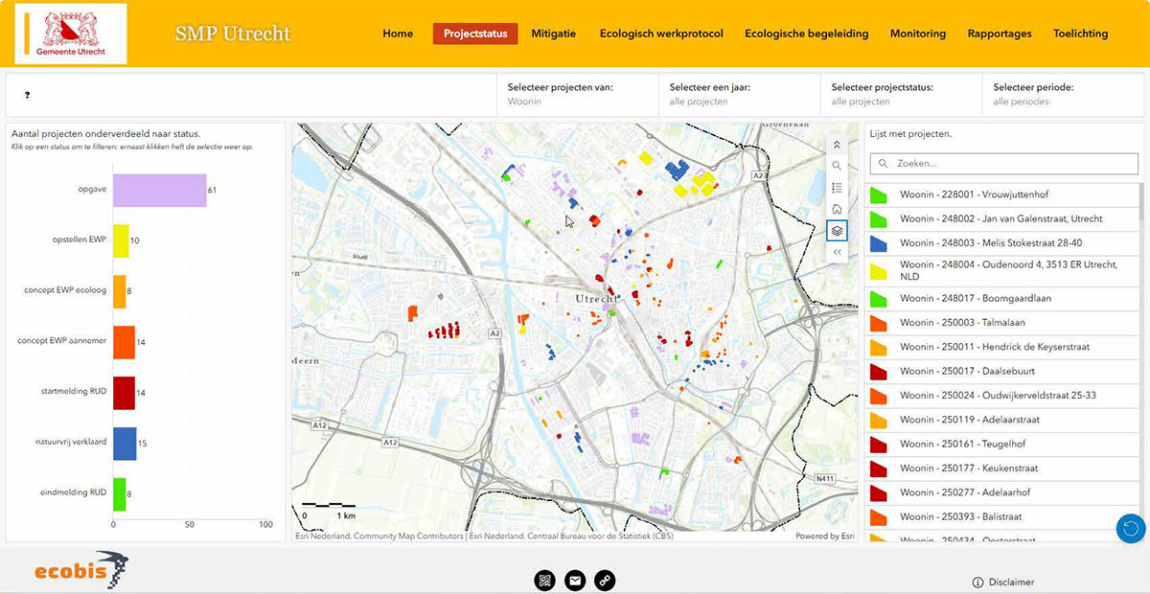The image size is (1150, 594).
Task: Click the question mark help icon
Action: point(27,95)
